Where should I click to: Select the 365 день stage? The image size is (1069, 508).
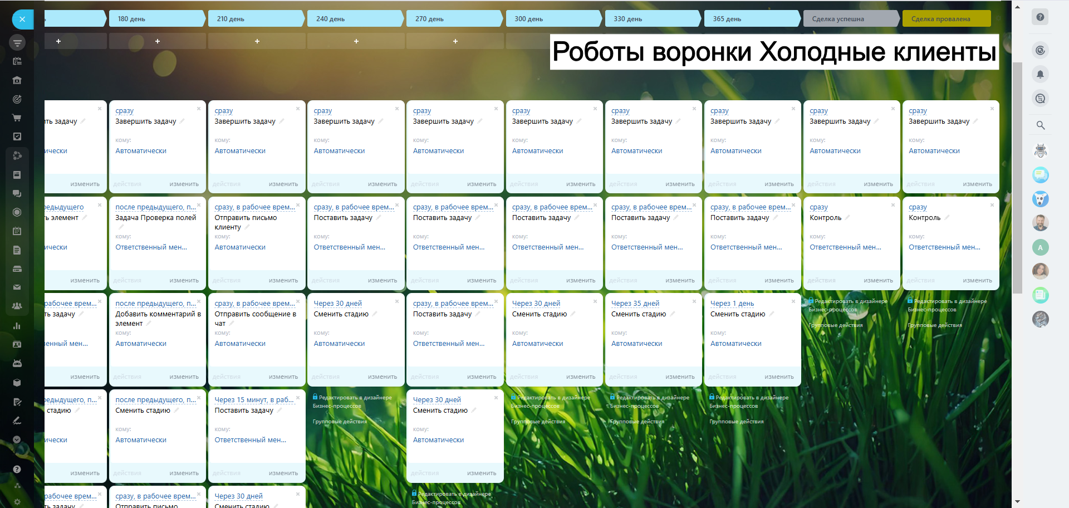tap(752, 19)
